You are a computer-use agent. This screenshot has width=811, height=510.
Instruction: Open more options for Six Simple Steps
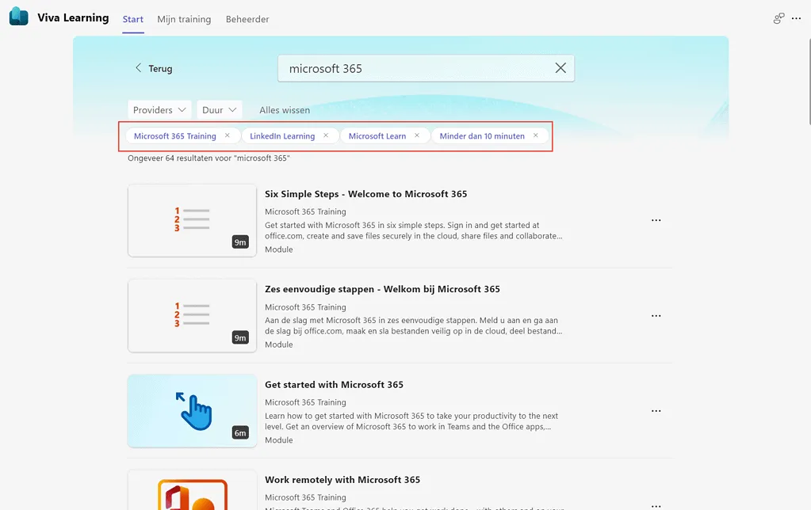point(656,221)
